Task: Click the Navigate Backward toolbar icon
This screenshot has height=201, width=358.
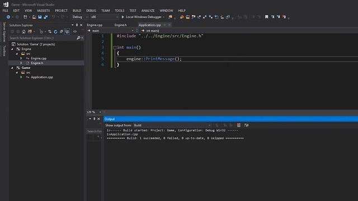Action: pos(8,17)
